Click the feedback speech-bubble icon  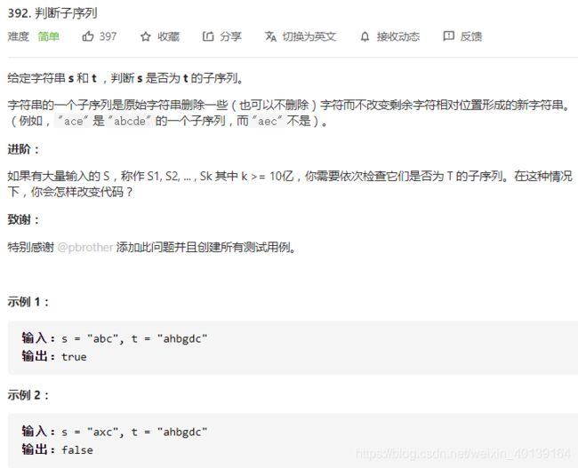[448, 36]
